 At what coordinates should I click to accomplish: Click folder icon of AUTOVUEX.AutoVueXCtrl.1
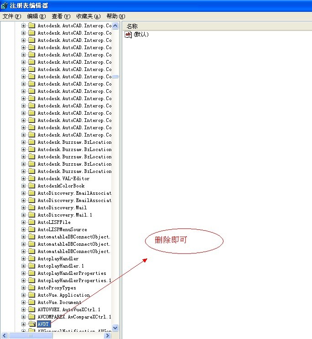point(32,309)
